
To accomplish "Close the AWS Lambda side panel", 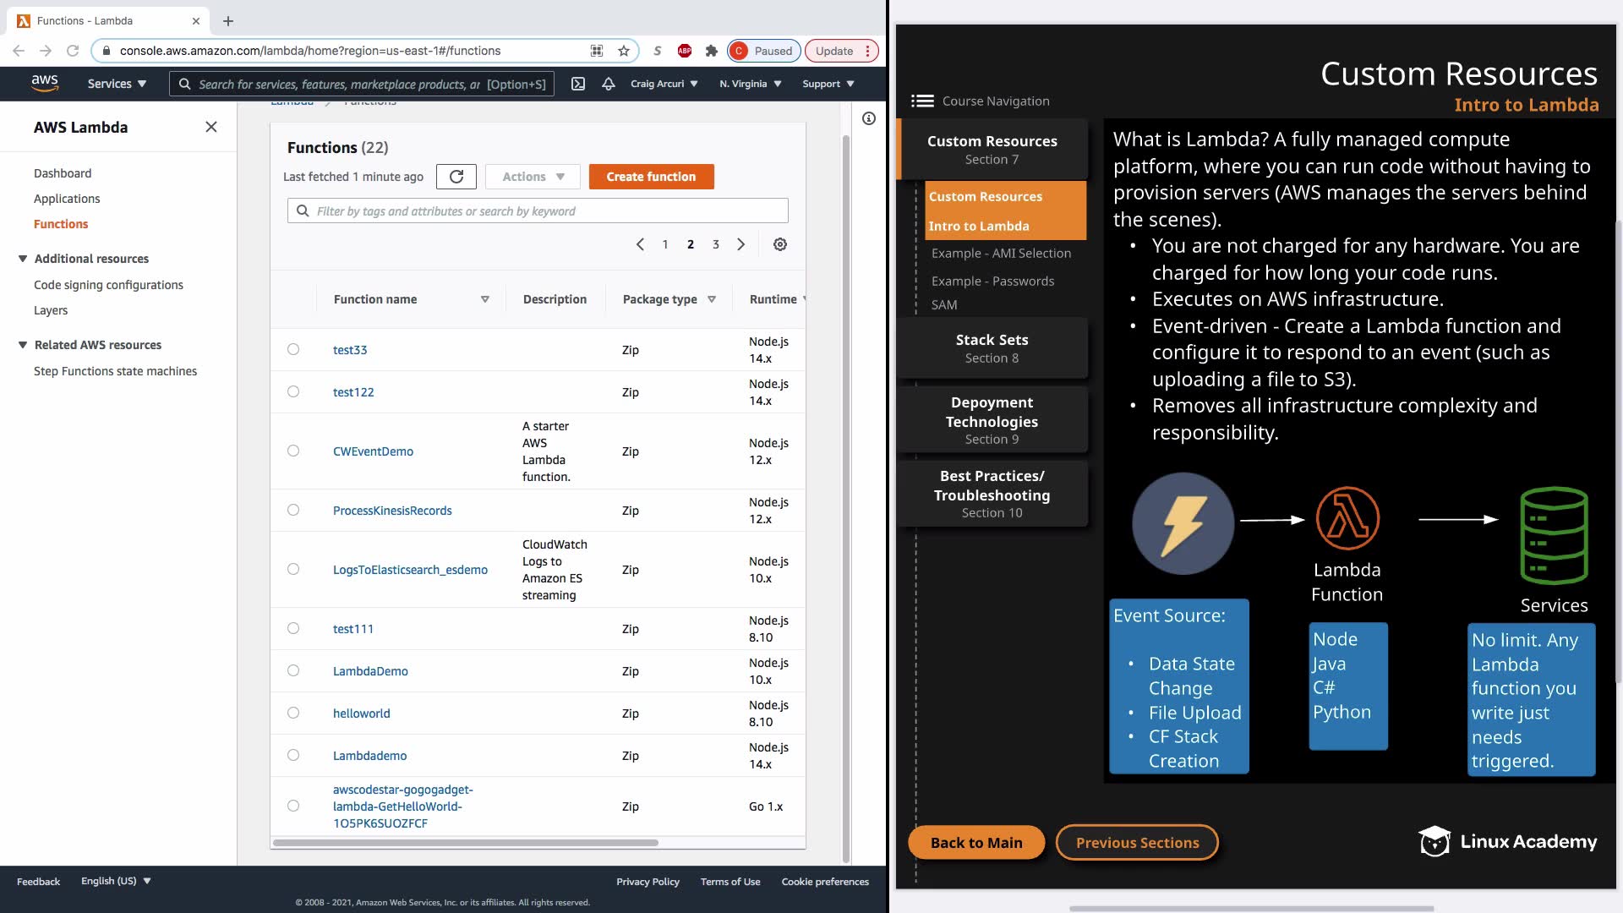I will tap(211, 127).
